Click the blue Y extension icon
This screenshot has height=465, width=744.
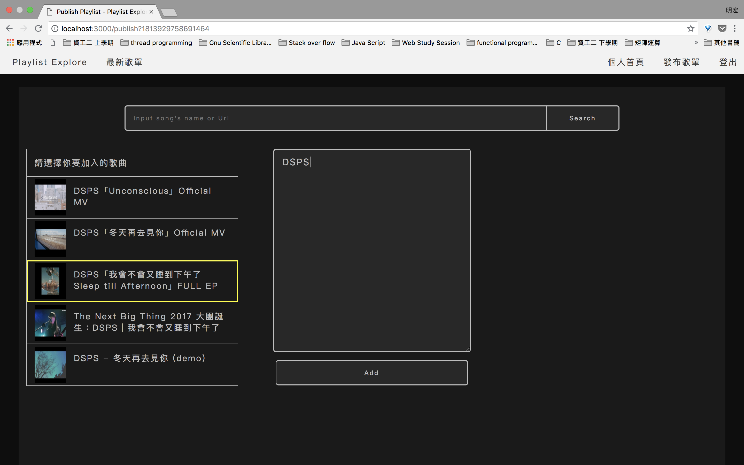coord(708,29)
